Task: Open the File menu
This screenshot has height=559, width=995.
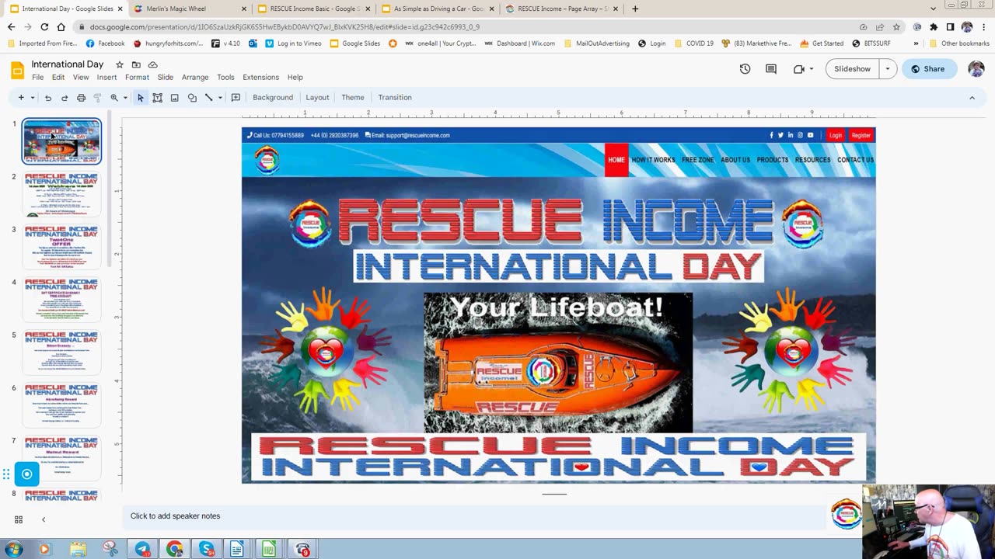Action: coord(37,78)
